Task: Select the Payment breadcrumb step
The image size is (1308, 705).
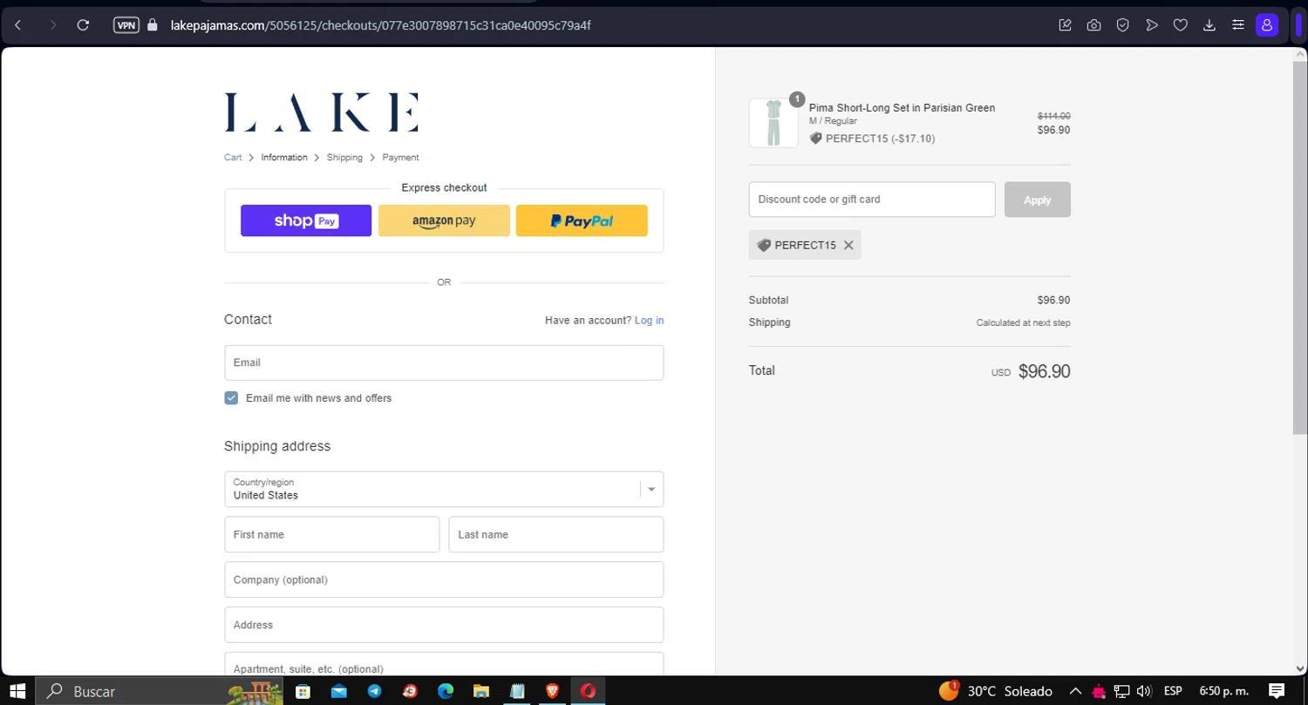Action: point(400,158)
